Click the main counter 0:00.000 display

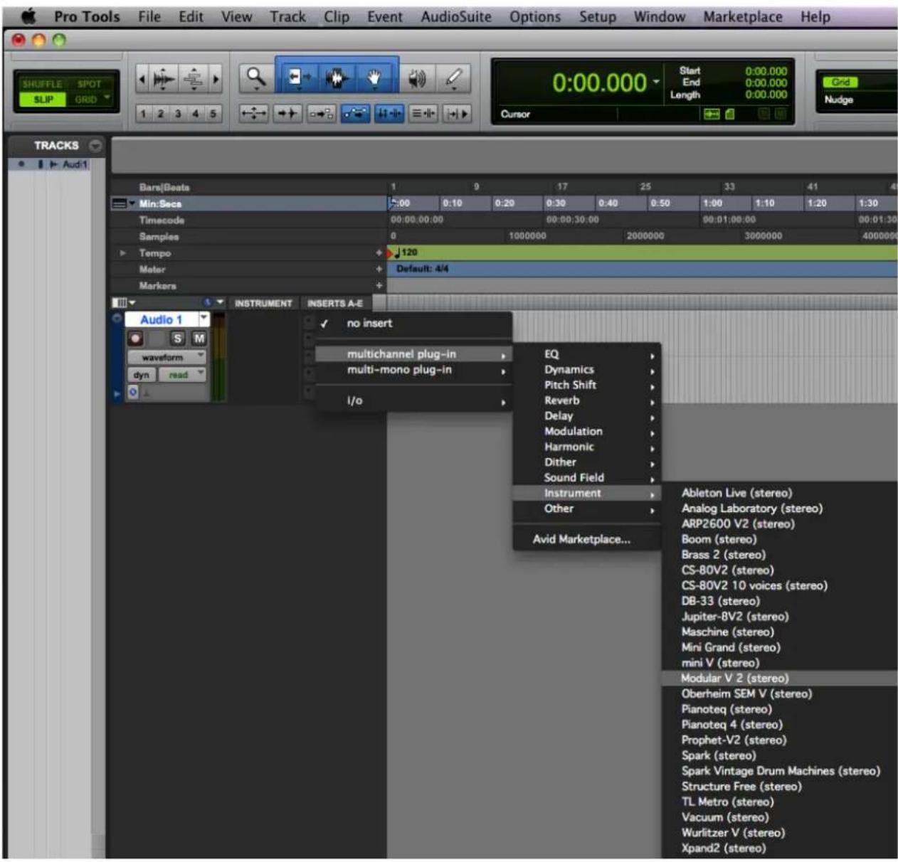599,83
